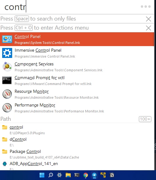Select the Immersive Control Panel result
156x180 pixels.
77,53
